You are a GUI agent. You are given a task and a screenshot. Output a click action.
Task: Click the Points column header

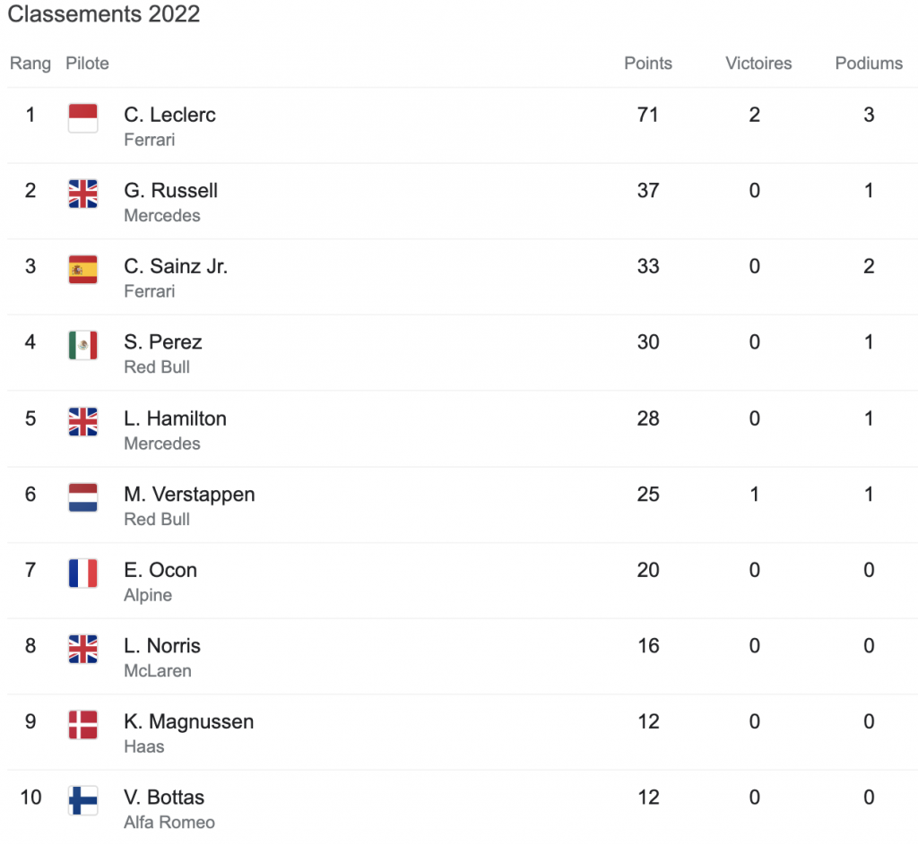(648, 64)
